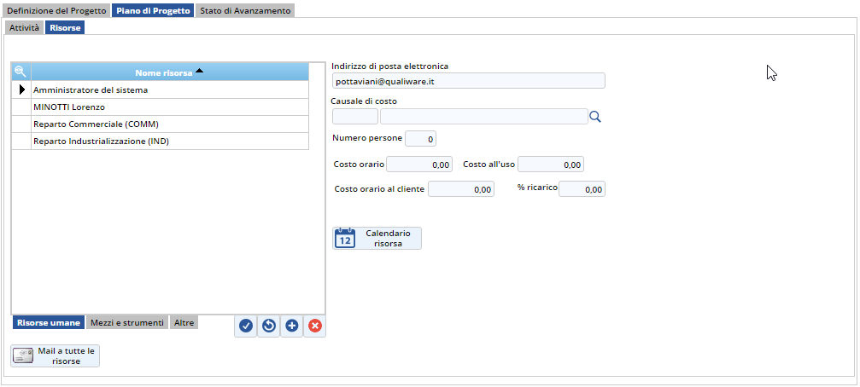Viewport: 860px width, 387px height.
Task: Confirm changes with the checkmark icon
Action: (246, 326)
